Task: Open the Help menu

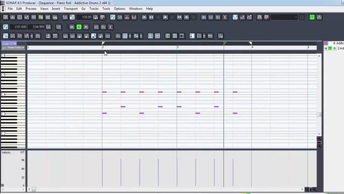Action: point(149,9)
